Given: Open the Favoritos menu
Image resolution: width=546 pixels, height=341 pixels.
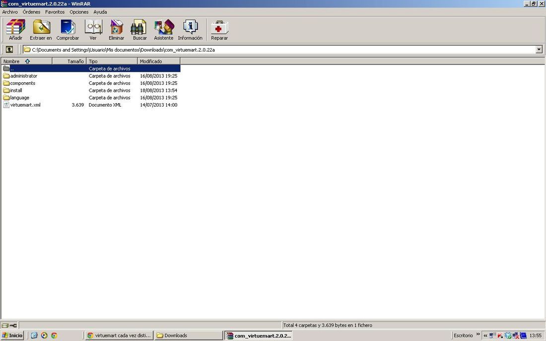Looking at the screenshot, I should point(55,12).
